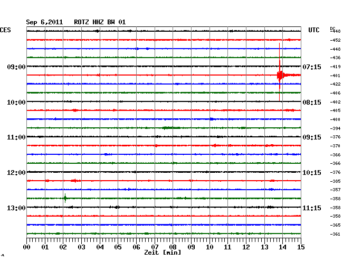Click the "03" minute axis label

pos(82,247)
